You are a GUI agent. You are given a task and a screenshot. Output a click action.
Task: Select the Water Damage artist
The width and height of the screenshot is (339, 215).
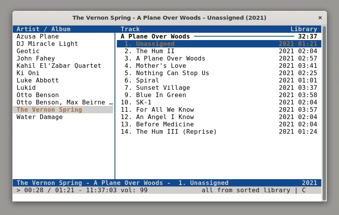39,117
